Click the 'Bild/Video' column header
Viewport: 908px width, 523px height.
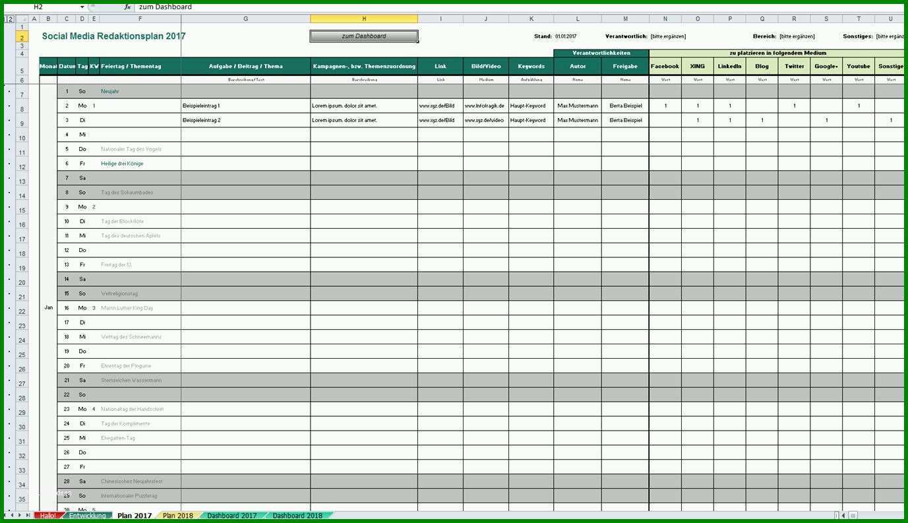[485, 66]
